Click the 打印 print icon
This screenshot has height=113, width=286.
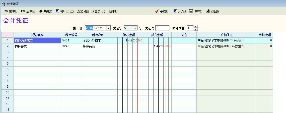pyautogui.click(x=57, y=11)
